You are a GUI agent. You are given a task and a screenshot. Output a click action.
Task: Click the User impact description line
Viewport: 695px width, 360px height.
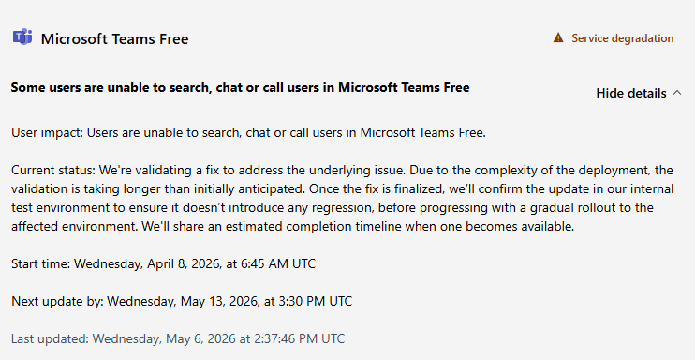[x=248, y=133]
